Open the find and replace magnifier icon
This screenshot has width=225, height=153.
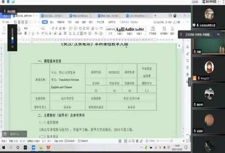(x=164, y=29)
